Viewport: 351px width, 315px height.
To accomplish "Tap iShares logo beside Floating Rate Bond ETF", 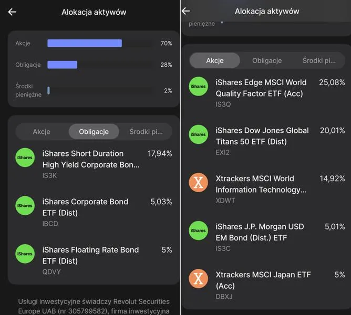I will (25, 254).
